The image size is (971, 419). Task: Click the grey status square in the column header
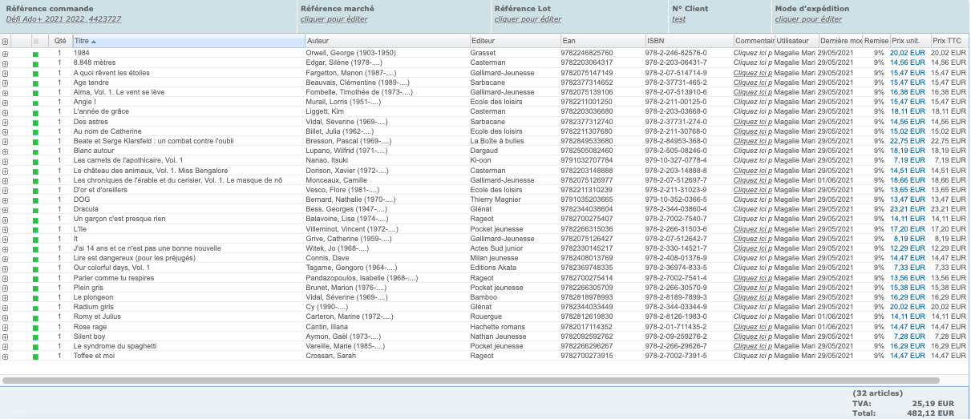pos(35,41)
